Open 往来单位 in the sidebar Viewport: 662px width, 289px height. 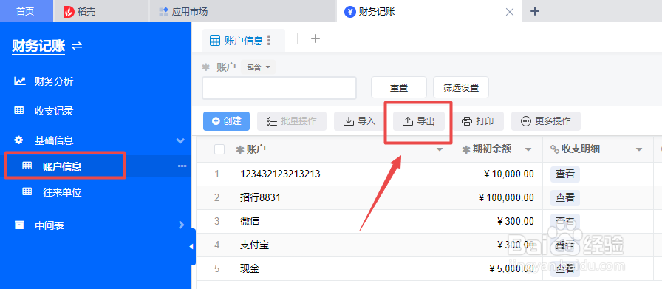[62, 192]
